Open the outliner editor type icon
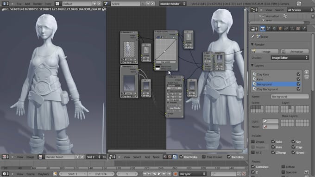315x177 pixels. [x=254, y=10]
